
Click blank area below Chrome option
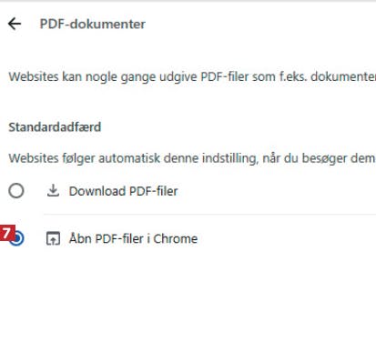(x=188, y=303)
